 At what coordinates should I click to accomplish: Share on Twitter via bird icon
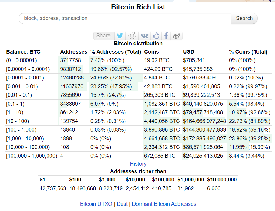(x=120, y=36)
